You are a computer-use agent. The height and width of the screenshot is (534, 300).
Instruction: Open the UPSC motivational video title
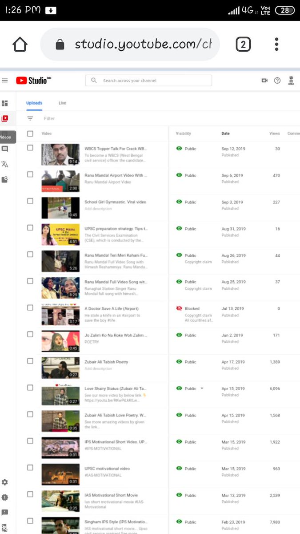click(x=107, y=469)
